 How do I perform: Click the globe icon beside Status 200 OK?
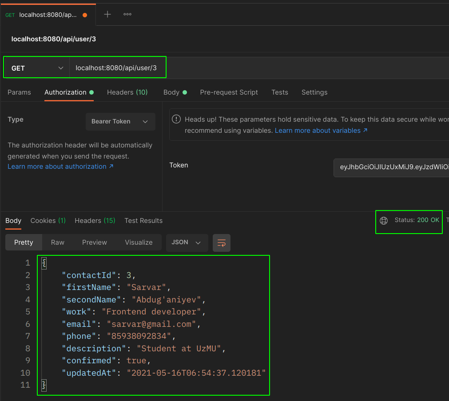coord(383,221)
